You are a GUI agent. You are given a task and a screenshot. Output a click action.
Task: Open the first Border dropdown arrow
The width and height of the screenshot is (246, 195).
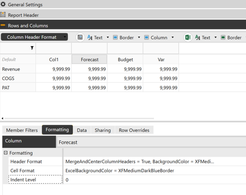[139, 37]
